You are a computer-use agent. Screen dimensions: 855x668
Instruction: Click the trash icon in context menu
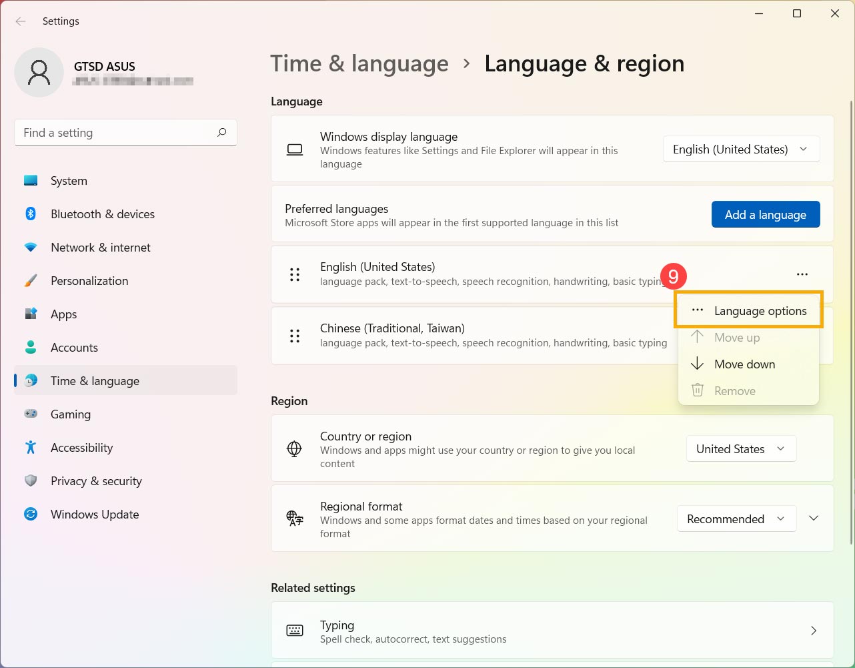[x=698, y=390]
